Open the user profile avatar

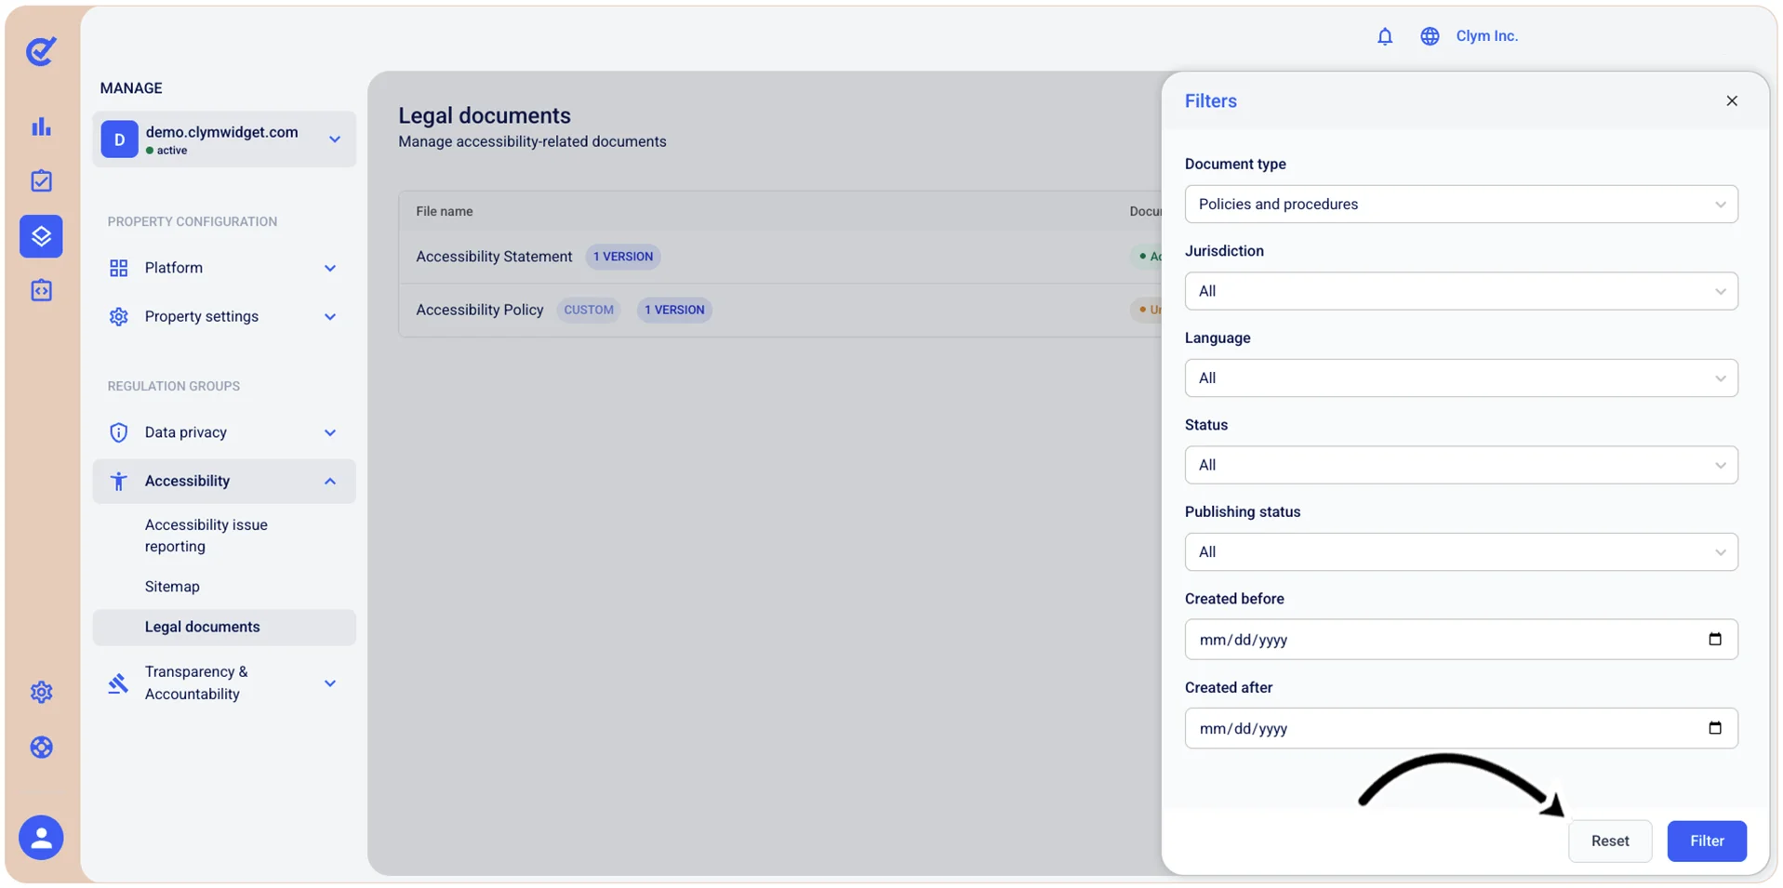point(41,838)
